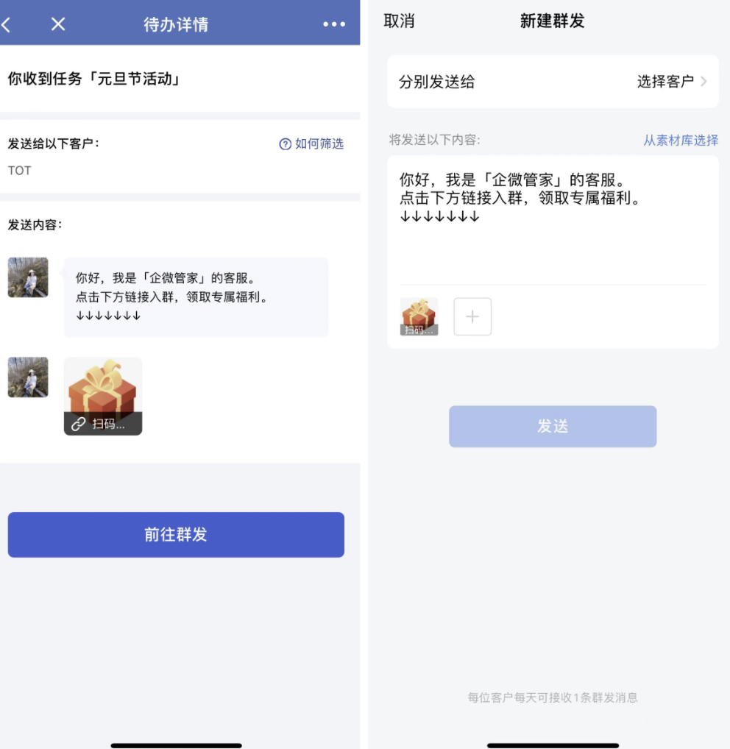Tap the small gift attachment thumbnail

[419, 316]
